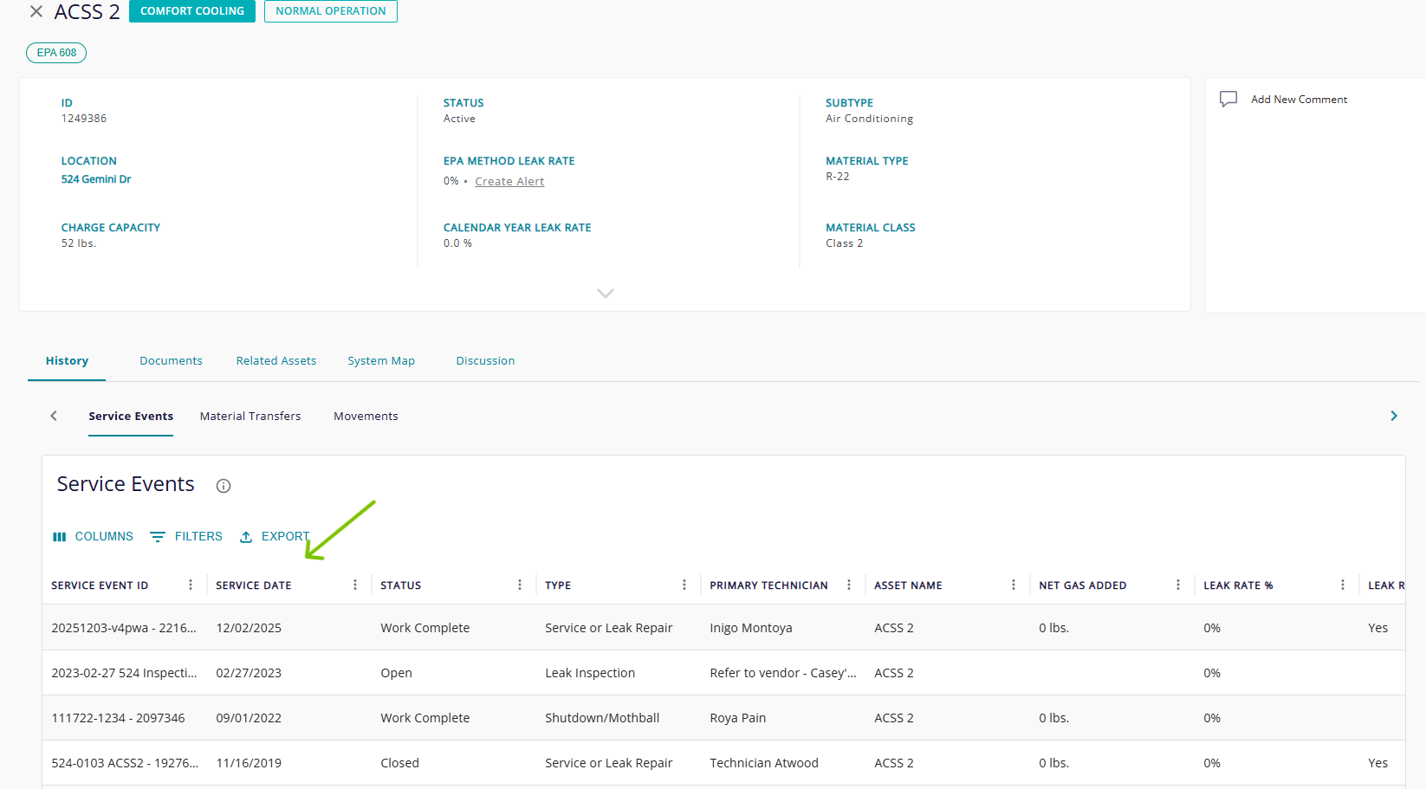Open Net Gas Added column menu
The image size is (1426, 789).
pyautogui.click(x=1178, y=585)
